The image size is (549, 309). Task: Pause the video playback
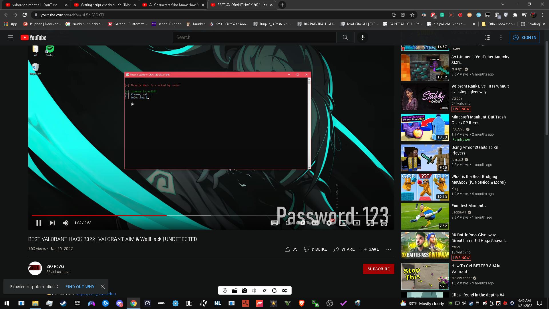[x=39, y=223]
